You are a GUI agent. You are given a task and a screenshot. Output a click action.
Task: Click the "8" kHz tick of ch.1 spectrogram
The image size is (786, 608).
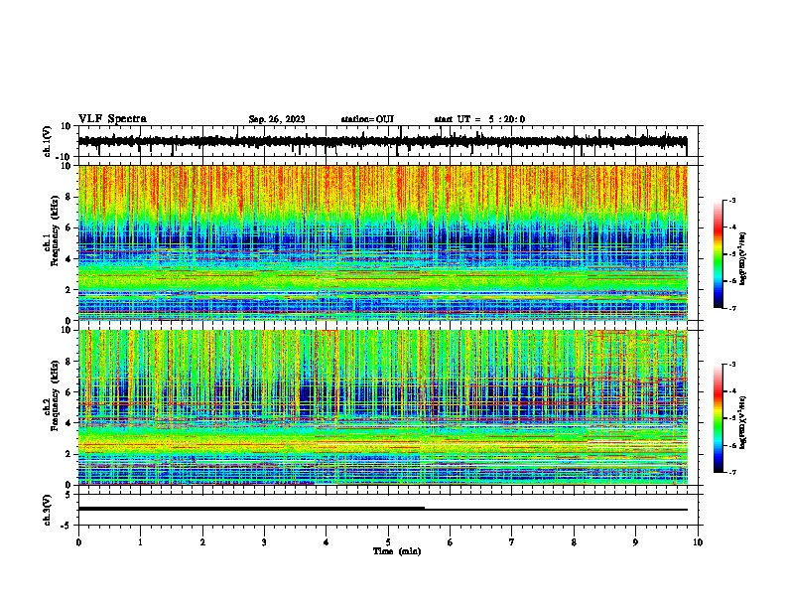(x=68, y=197)
